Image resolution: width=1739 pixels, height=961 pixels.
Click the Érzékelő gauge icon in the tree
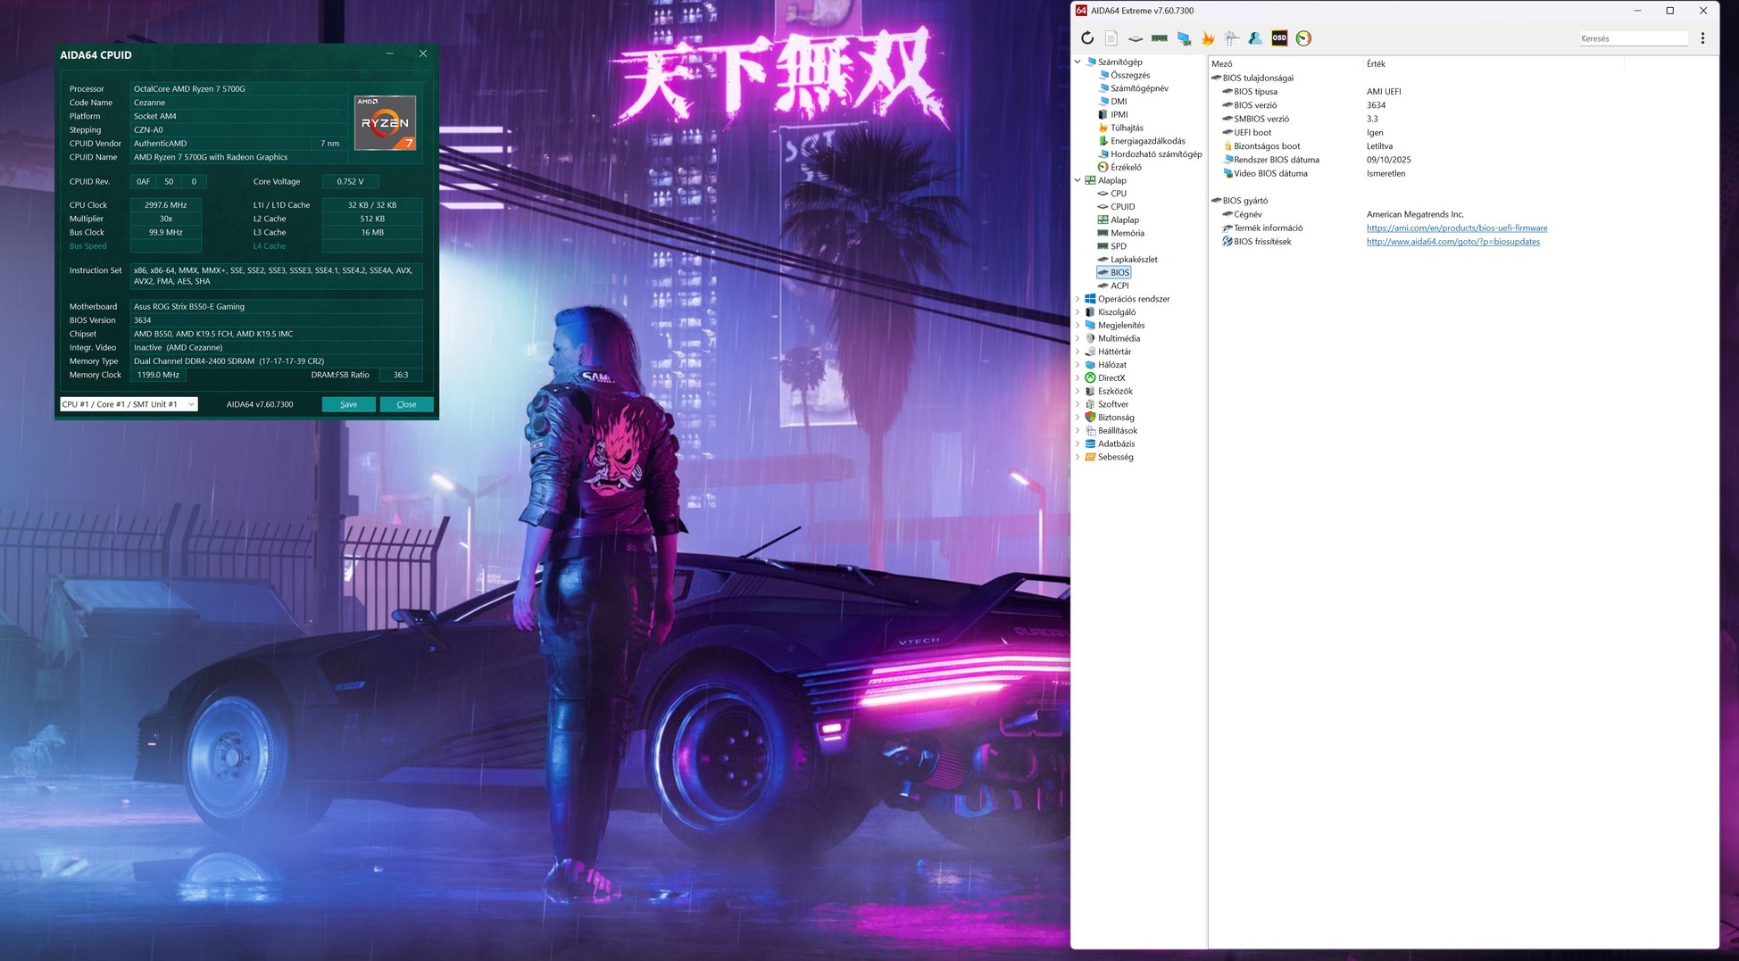pyautogui.click(x=1103, y=167)
